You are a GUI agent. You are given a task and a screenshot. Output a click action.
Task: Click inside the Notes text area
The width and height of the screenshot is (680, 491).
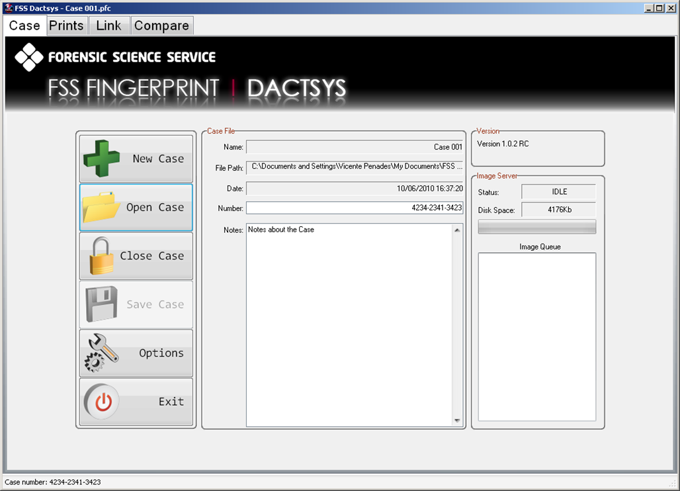click(x=349, y=325)
